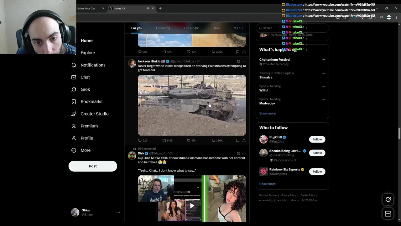Like the top post with 10K likes
401x226 pixels.
(189, 51)
